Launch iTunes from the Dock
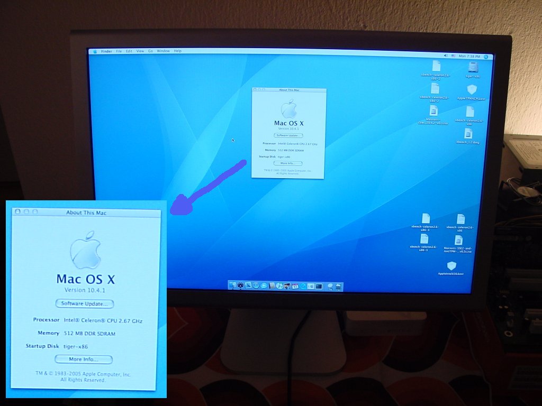This screenshot has width=542, height=406. 279,286
